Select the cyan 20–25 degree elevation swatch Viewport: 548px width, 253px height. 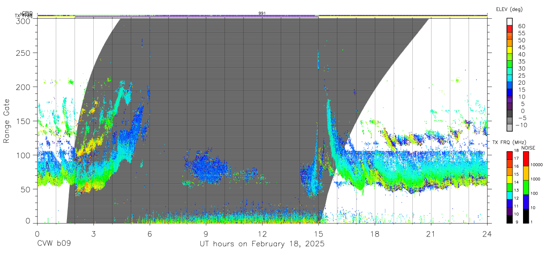(x=510, y=79)
